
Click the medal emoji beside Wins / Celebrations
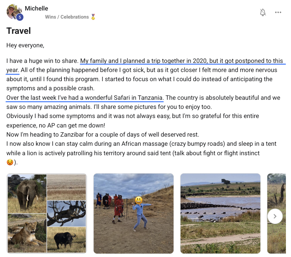[x=93, y=17]
